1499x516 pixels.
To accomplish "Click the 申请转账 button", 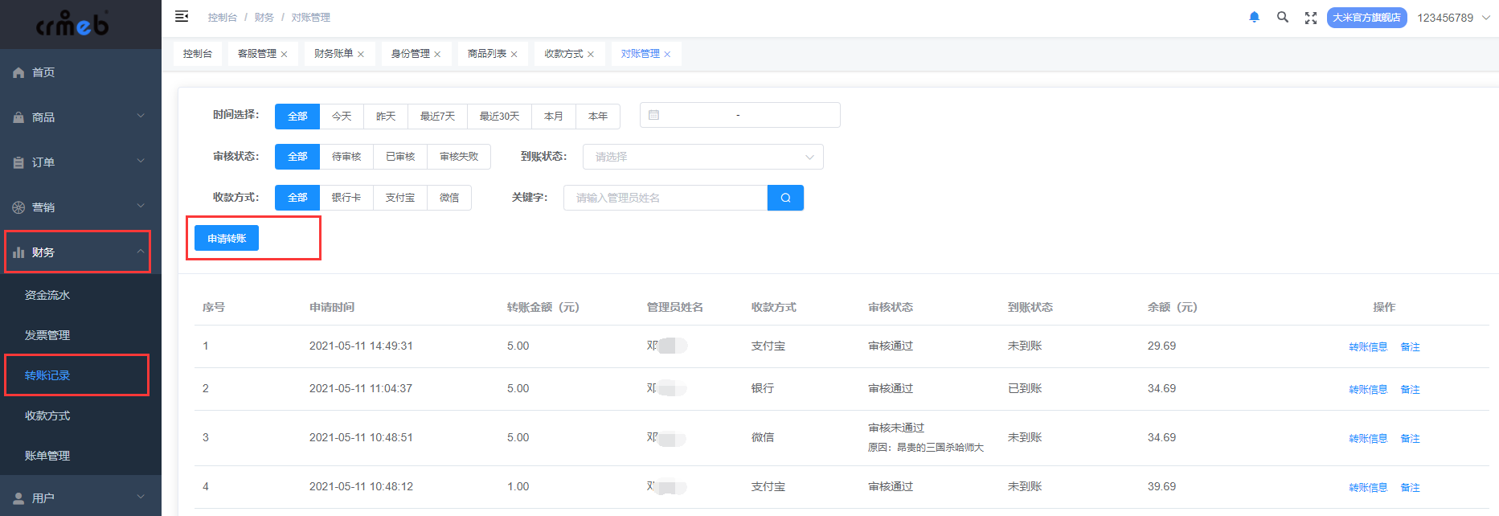I will pyautogui.click(x=227, y=239).
